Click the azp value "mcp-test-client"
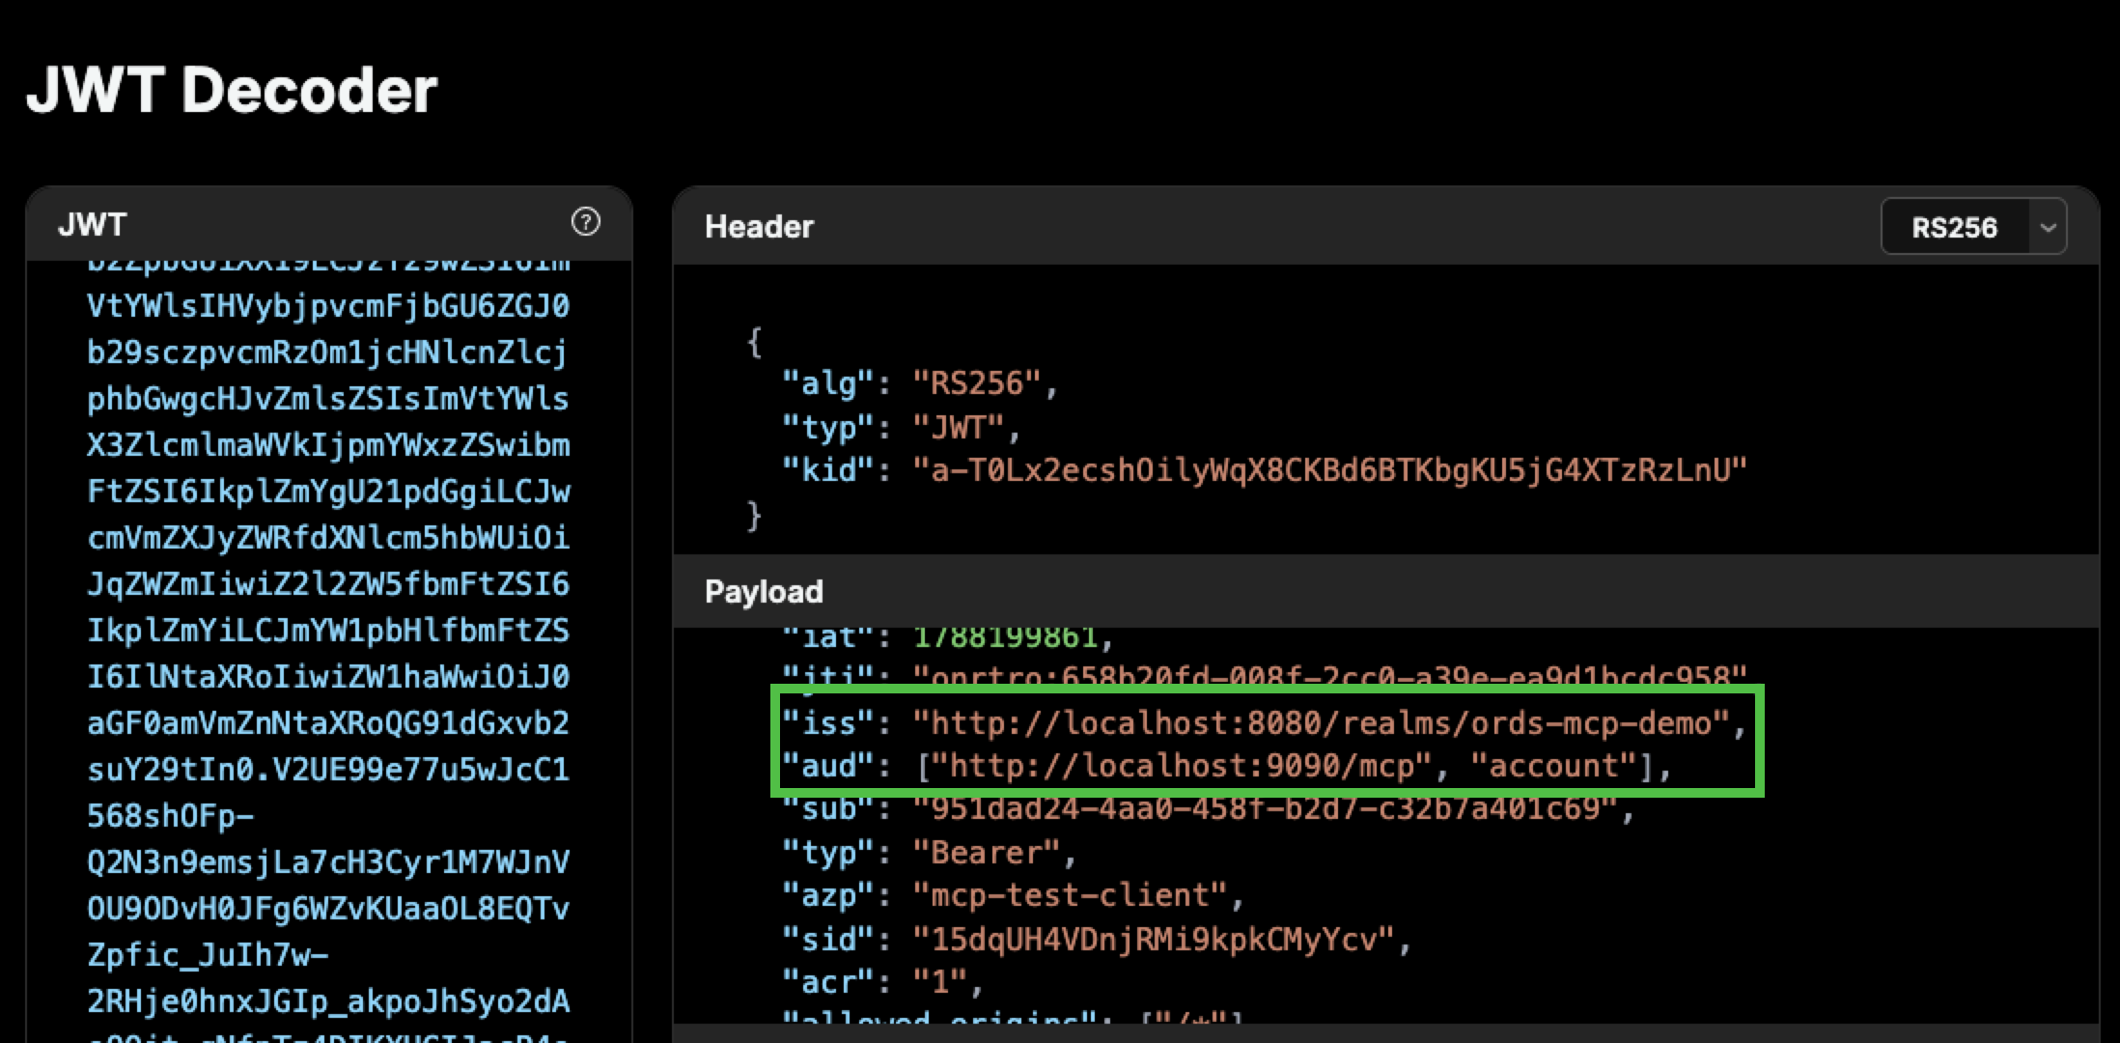This screenshot has width=2120, height=1043. [x=1071, y=895]
